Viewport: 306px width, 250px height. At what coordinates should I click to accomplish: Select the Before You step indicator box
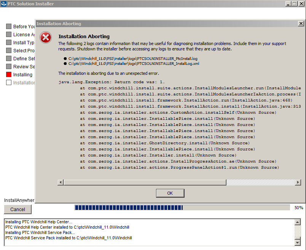click(9, 26)
